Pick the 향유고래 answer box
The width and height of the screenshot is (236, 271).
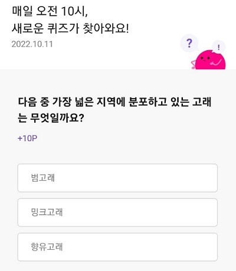coord(117,247)
